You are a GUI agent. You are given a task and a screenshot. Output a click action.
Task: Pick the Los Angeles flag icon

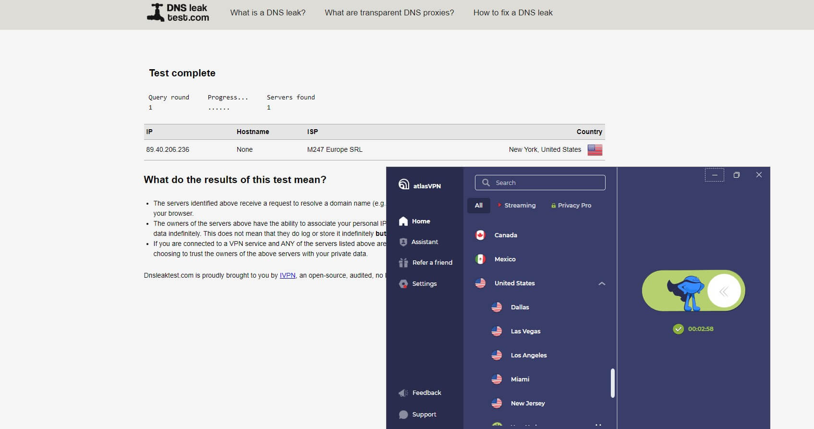497,355
